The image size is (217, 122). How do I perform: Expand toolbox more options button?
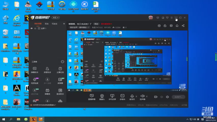[63, 62]
